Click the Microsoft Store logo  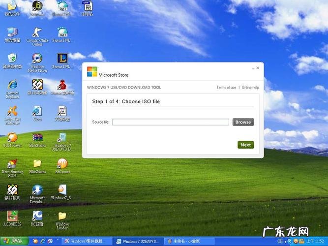[92, 72]
